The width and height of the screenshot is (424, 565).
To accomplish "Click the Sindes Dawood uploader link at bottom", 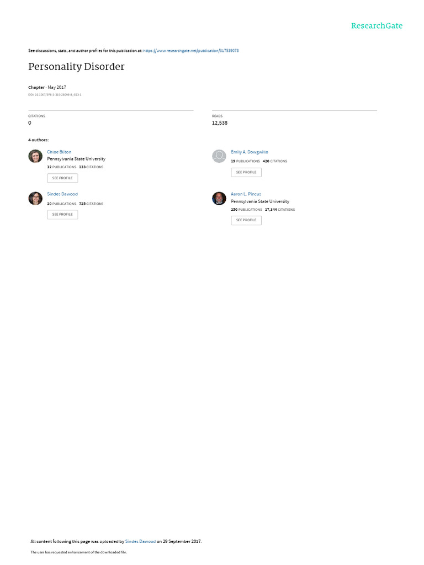I will [x=140, y=542].
